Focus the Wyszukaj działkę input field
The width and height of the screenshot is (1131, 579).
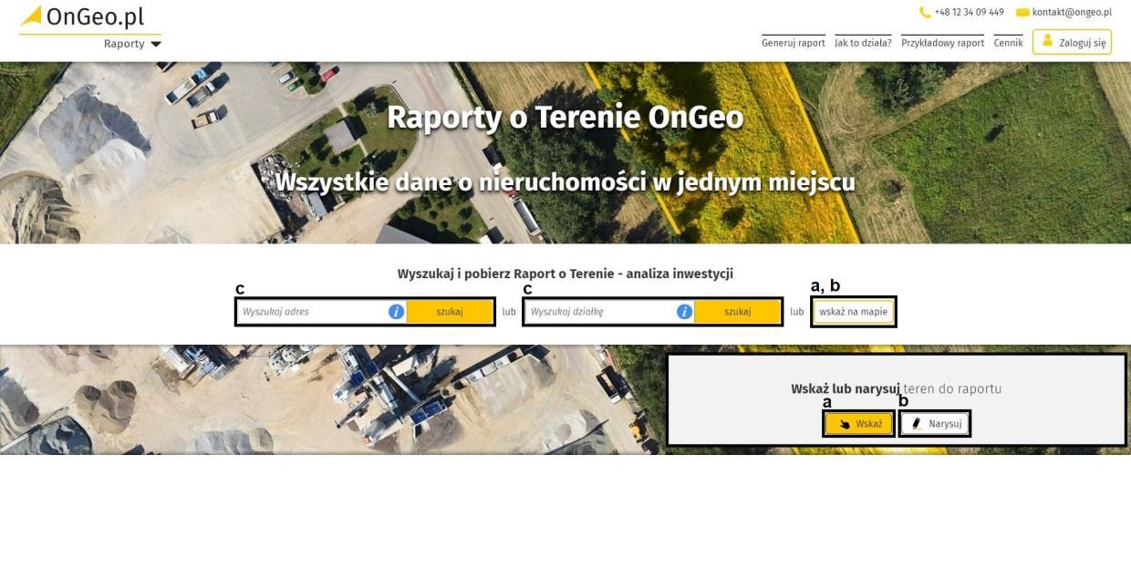pyautogui.click(x=598, y=312)
